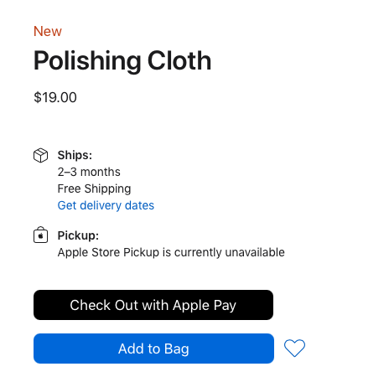Save Polishing Cloth to favorites with heart icon
Viewport: 389px width, 377px height.
tap(294, 348)
